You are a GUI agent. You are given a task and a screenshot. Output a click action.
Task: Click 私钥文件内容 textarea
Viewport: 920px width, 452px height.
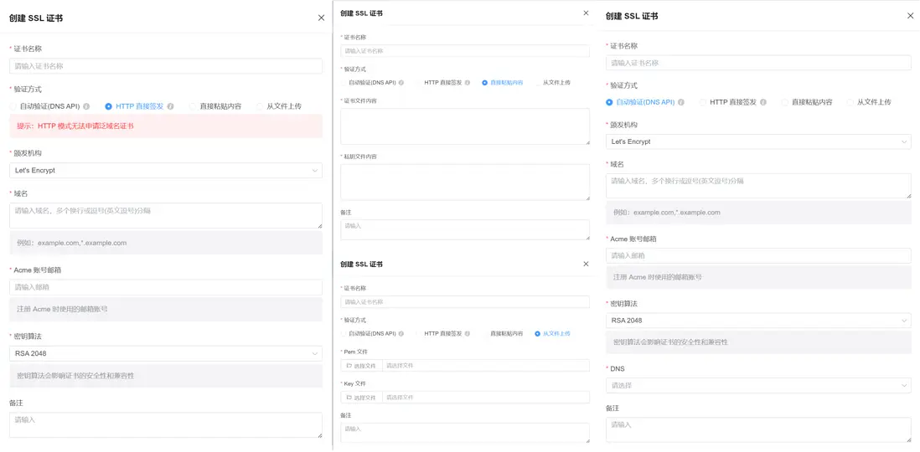tap(465, 182)
